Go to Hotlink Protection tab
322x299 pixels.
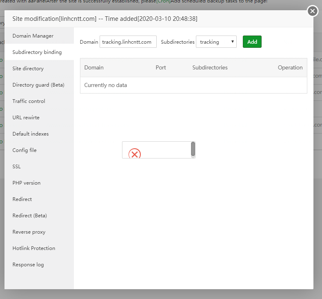point(34,248)
